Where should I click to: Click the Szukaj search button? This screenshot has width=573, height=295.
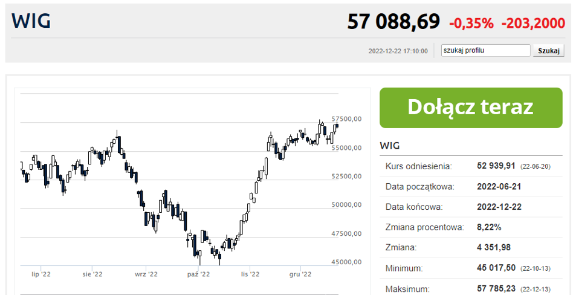pos(548,51)
